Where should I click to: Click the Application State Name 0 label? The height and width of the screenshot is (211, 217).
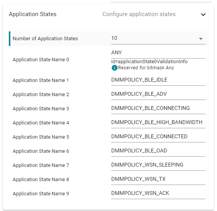pos(41,60)
